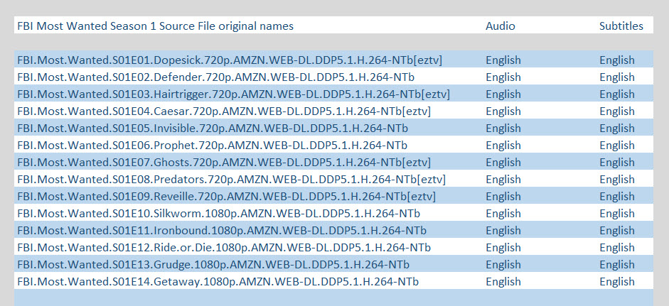Select the S01E14.Getaway file name cell

click(x=218, y=282)
